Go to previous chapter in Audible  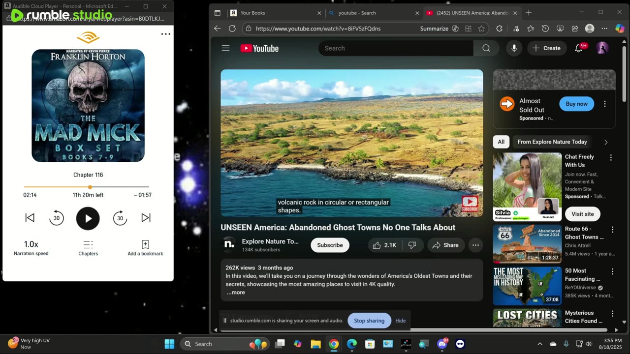coord(30,218)
